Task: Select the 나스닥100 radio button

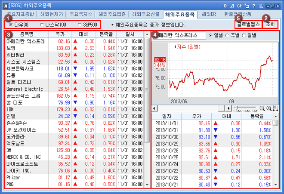Action: point(42,25)
